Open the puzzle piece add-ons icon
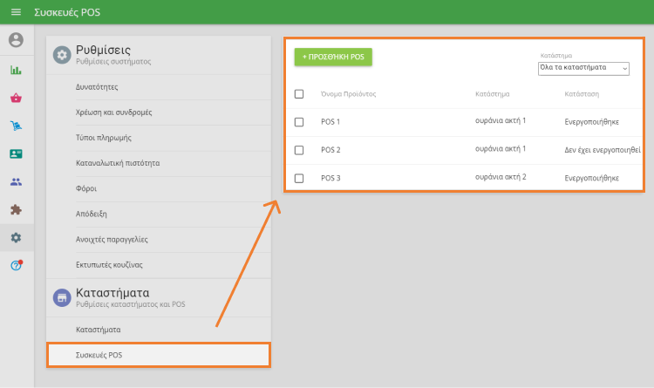The width and height of the screenshot is (654, 388). [16, 209]
